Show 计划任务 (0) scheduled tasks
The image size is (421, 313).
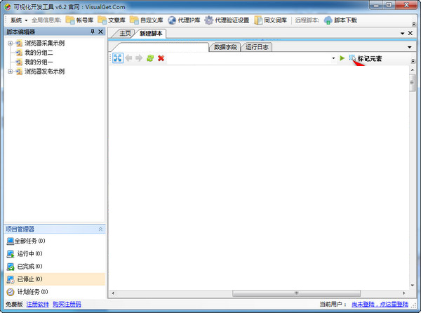(x=27, y=292)
